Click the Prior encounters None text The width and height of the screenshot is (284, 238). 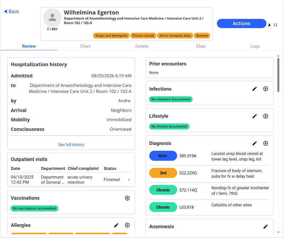(x=154, y=73)
